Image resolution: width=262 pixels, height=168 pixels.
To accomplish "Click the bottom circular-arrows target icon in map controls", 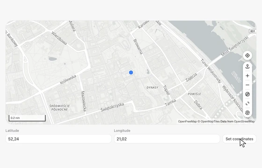I will 247,112.
